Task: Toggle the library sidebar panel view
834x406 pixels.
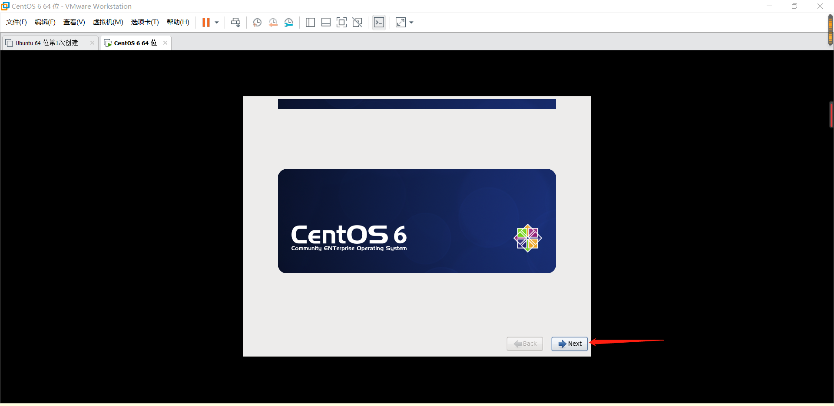Action: click(x=310, y=23)
